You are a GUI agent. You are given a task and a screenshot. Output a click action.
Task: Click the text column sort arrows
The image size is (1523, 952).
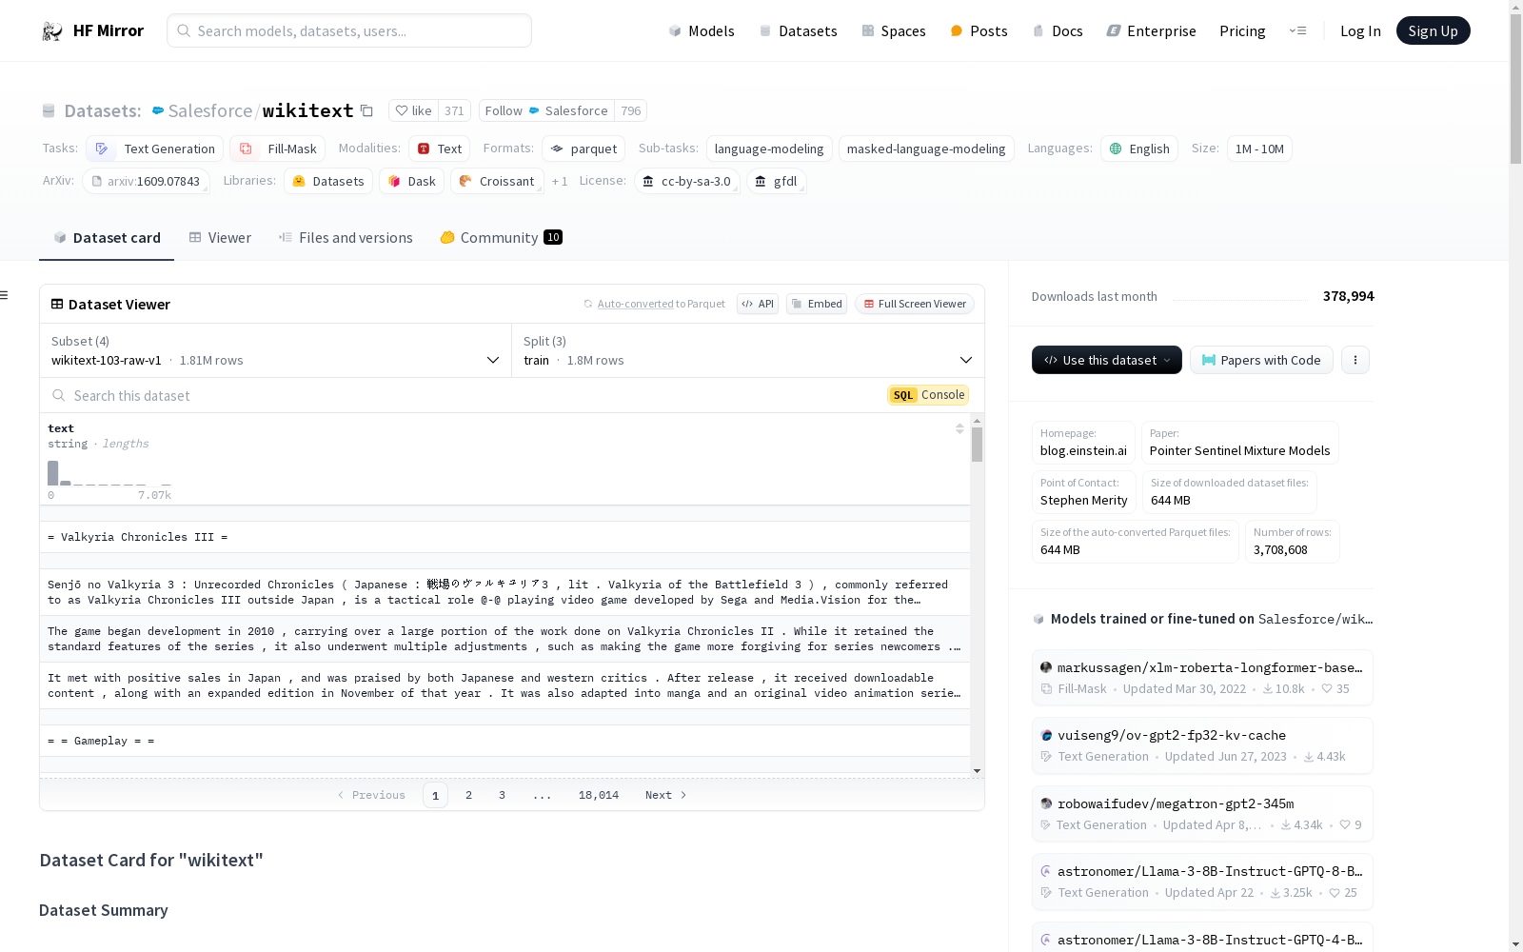tap(959, 429)
